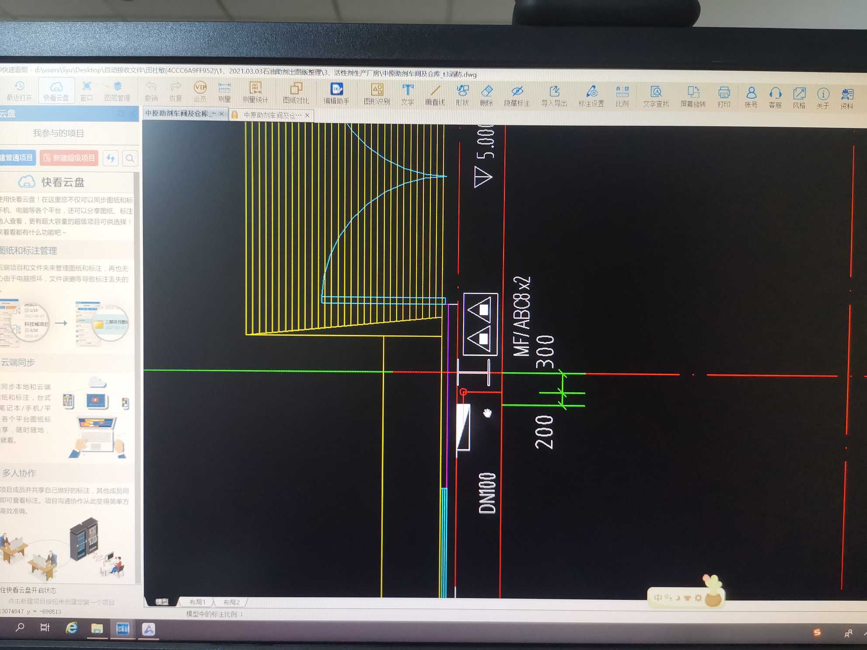This screenshot has width=867, height=650.
Task: Click the 撤销 undo icon
Action: tap(151, 91)
